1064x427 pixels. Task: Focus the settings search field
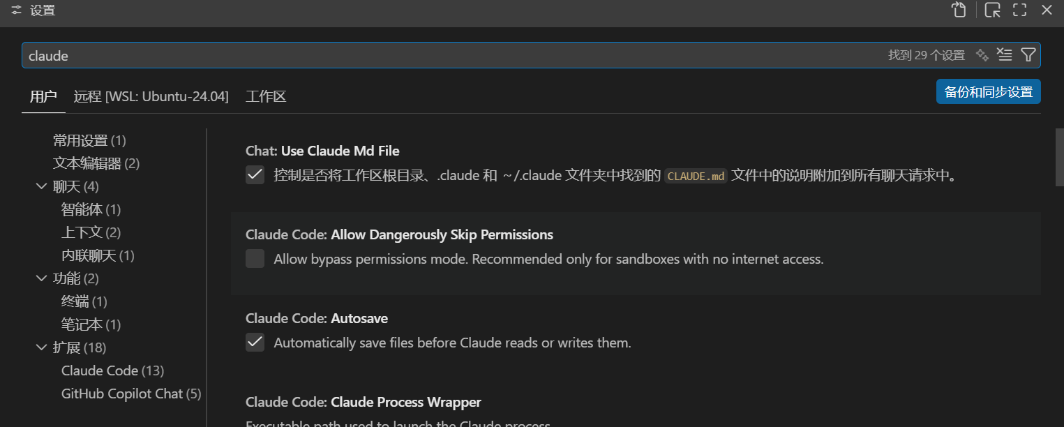(419, 55)
